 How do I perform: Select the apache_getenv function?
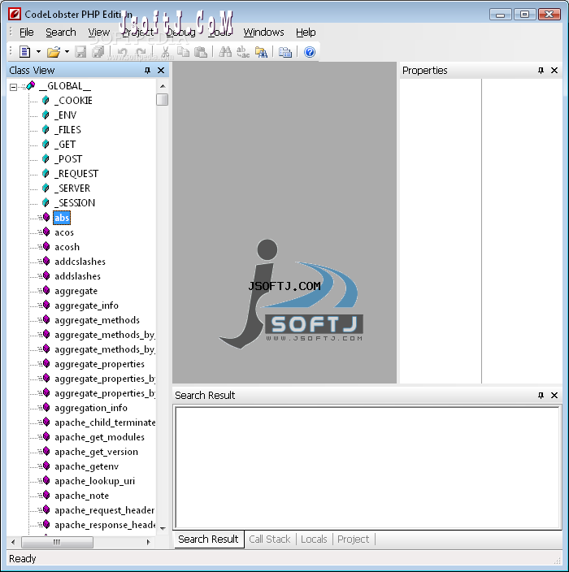pyautogui.click(x=86, y=466)
